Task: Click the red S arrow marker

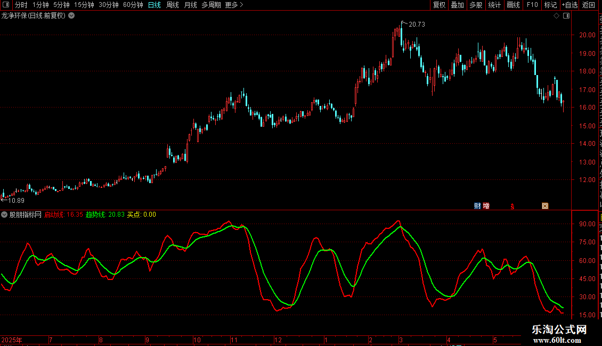Action: [512, 207]
